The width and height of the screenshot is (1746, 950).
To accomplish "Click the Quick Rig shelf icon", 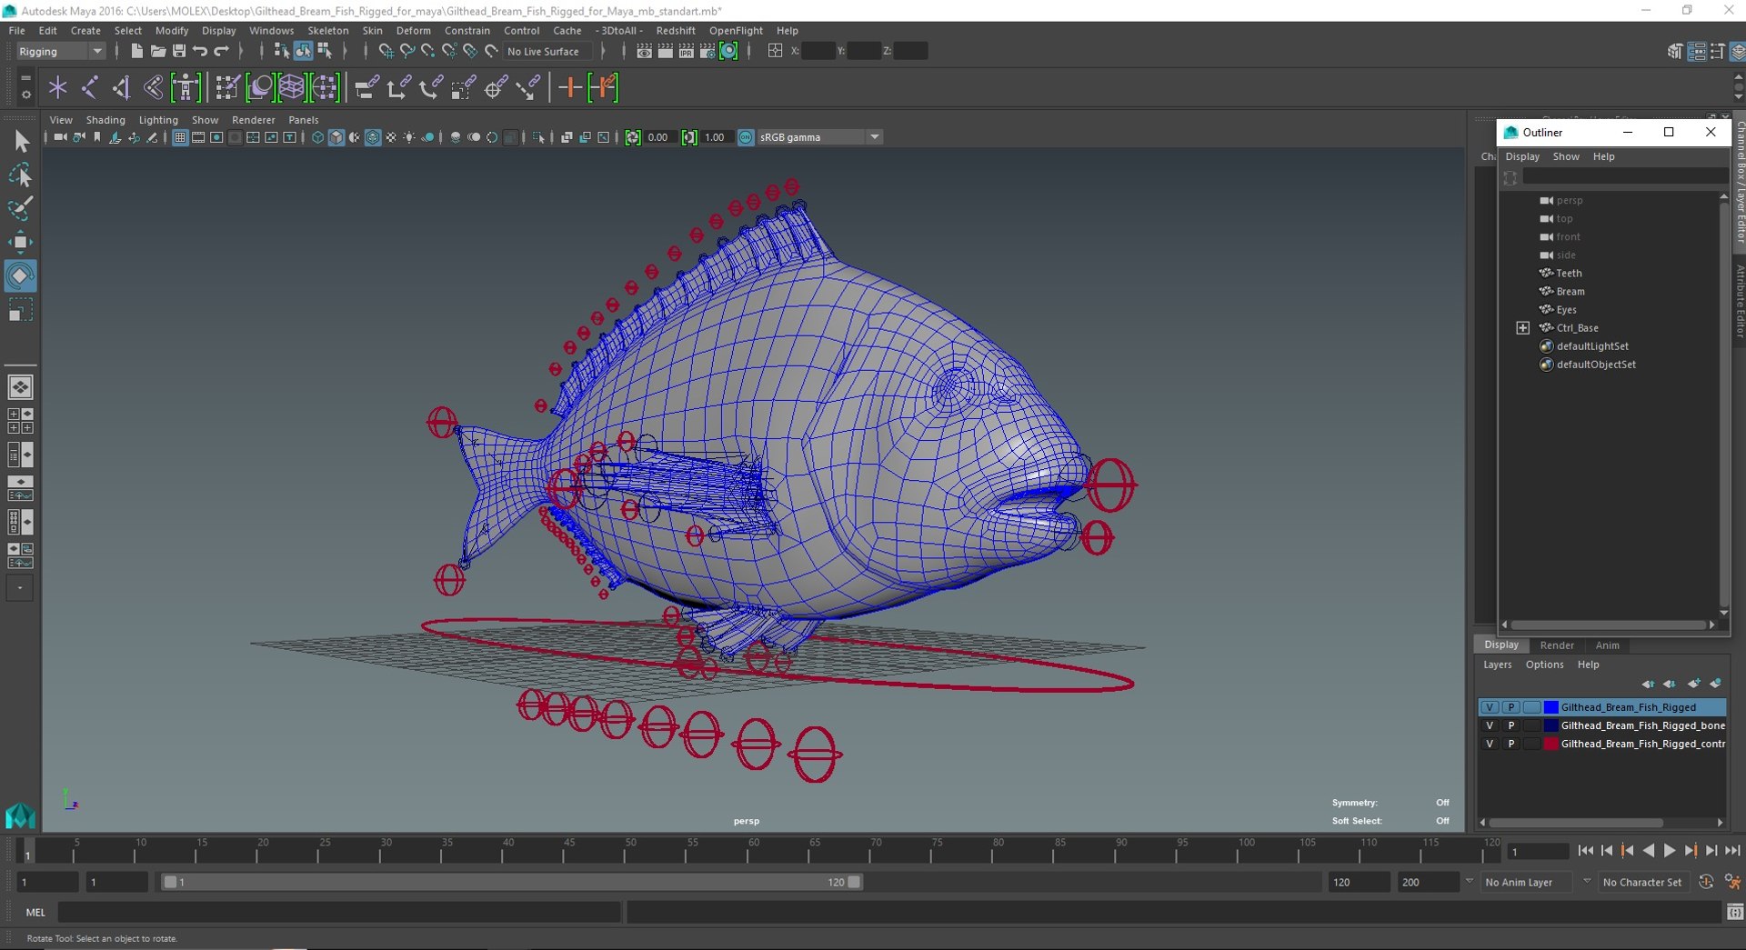I will (186, 88).
